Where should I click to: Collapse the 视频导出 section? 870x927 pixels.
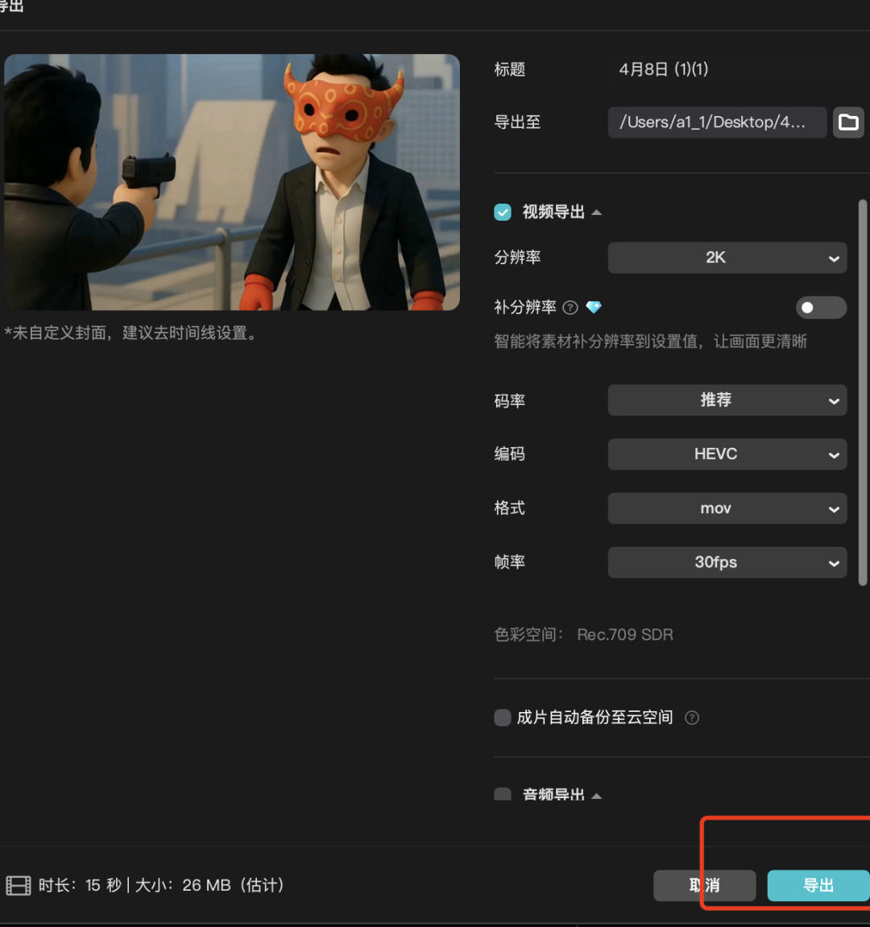[x=596, y=212]
